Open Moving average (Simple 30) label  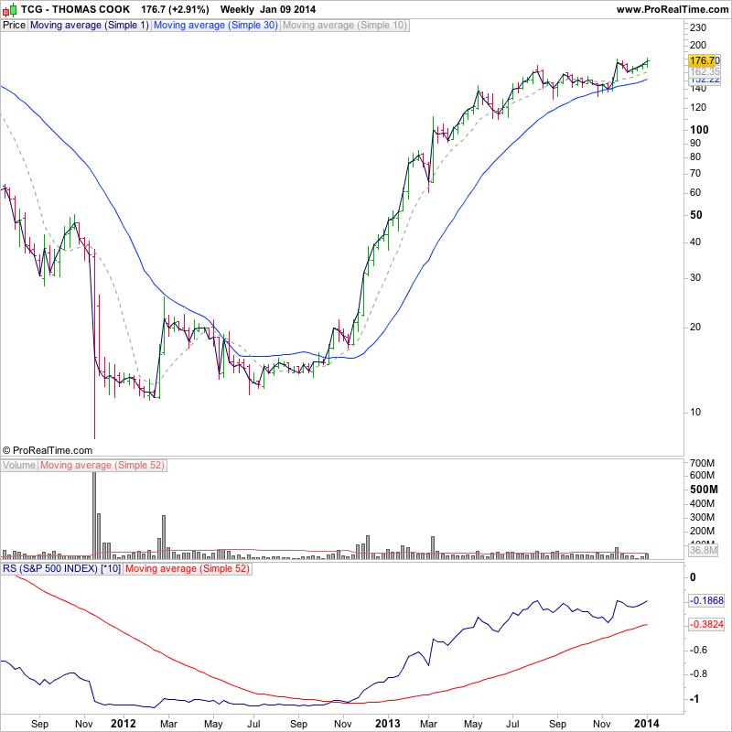pos(216,26)
